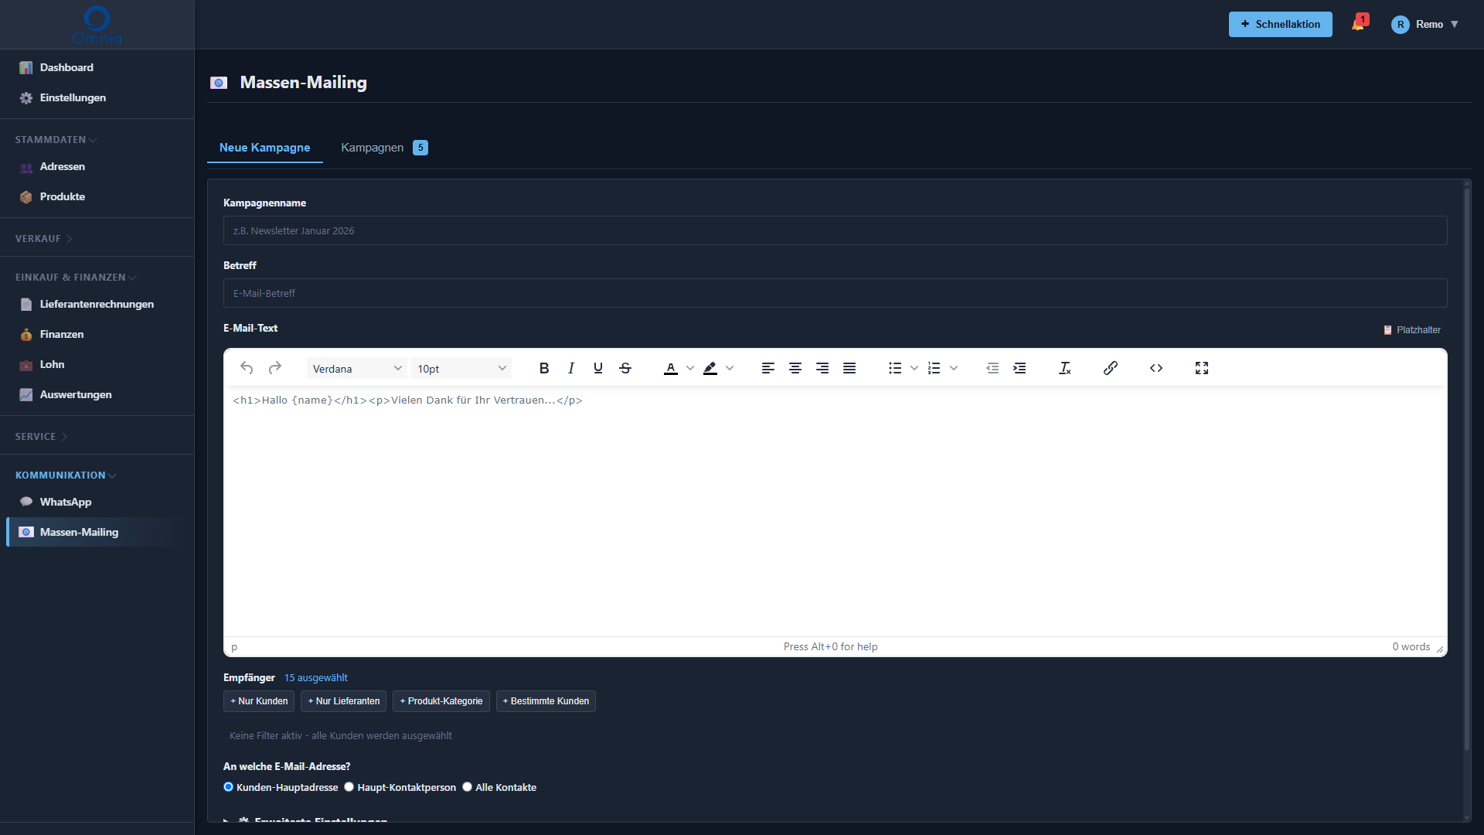This screenshot has width=1484, height=835.
Task: Collapse the Kommunikation section
Action: click(x=66, y=475)
